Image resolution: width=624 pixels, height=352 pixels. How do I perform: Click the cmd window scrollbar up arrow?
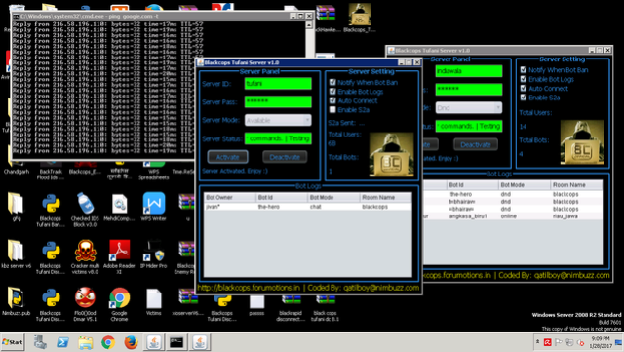[x=309, y=24]
